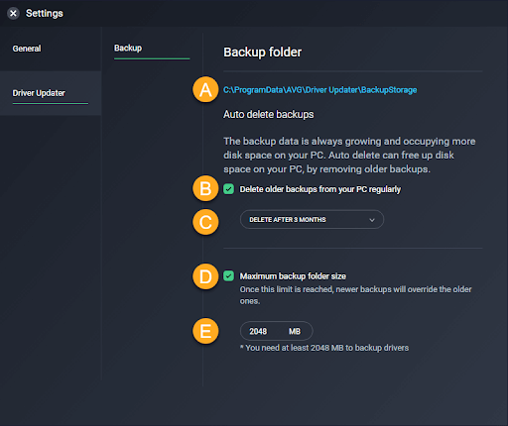Screen dimensions: 508x426
Task: Click the 'The backup data is always growing' paragraph
Action: [349, 155]
